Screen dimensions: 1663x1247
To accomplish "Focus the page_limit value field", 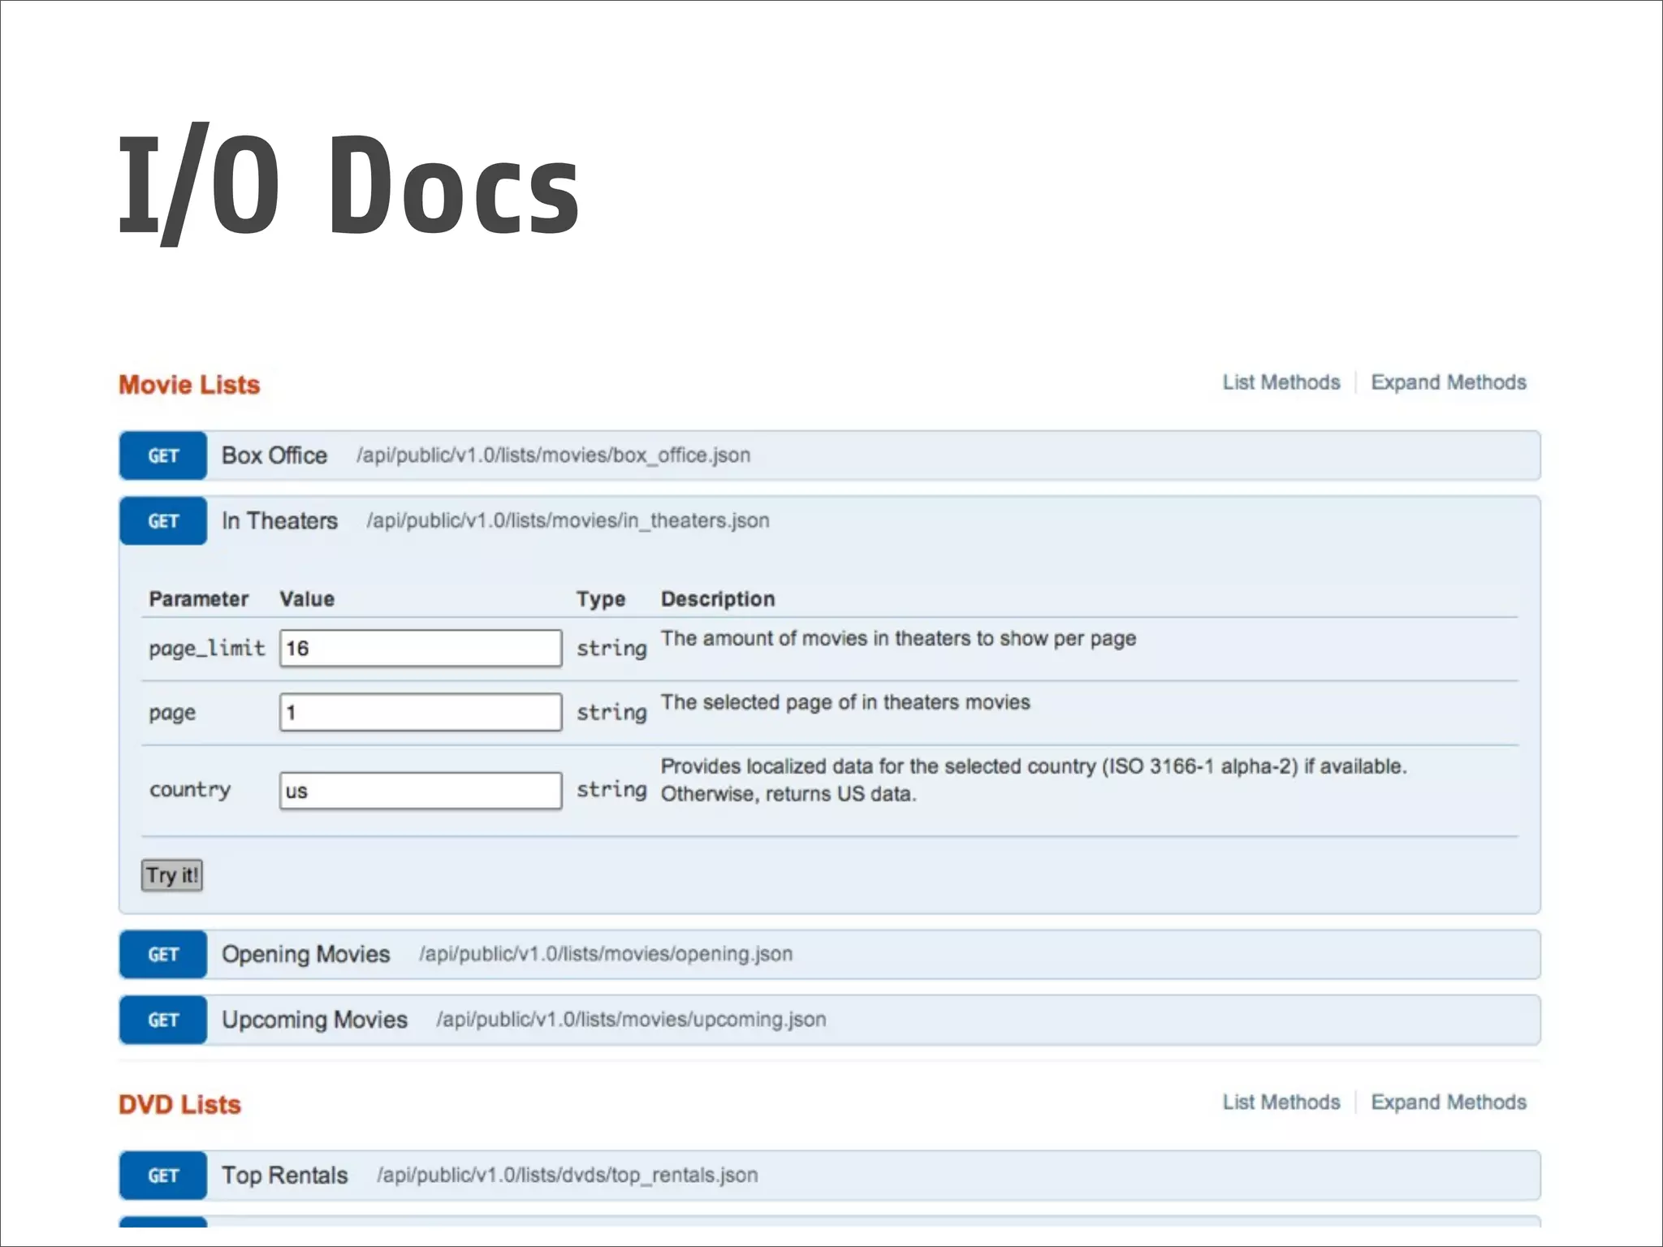I will (421, 648).
